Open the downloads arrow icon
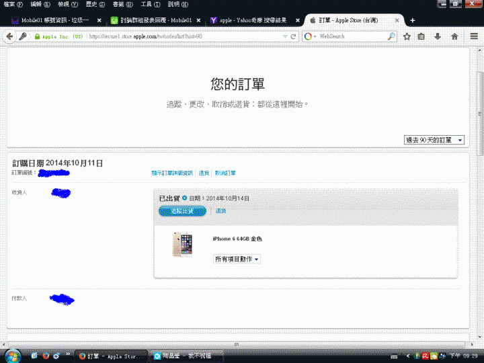The height and width of the screenshot is (363, 484). pyautogui.click(x=438, y=36)
